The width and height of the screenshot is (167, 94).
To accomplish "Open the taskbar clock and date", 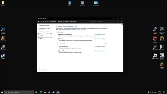I will pyautogui.click(x=159, y=92).
